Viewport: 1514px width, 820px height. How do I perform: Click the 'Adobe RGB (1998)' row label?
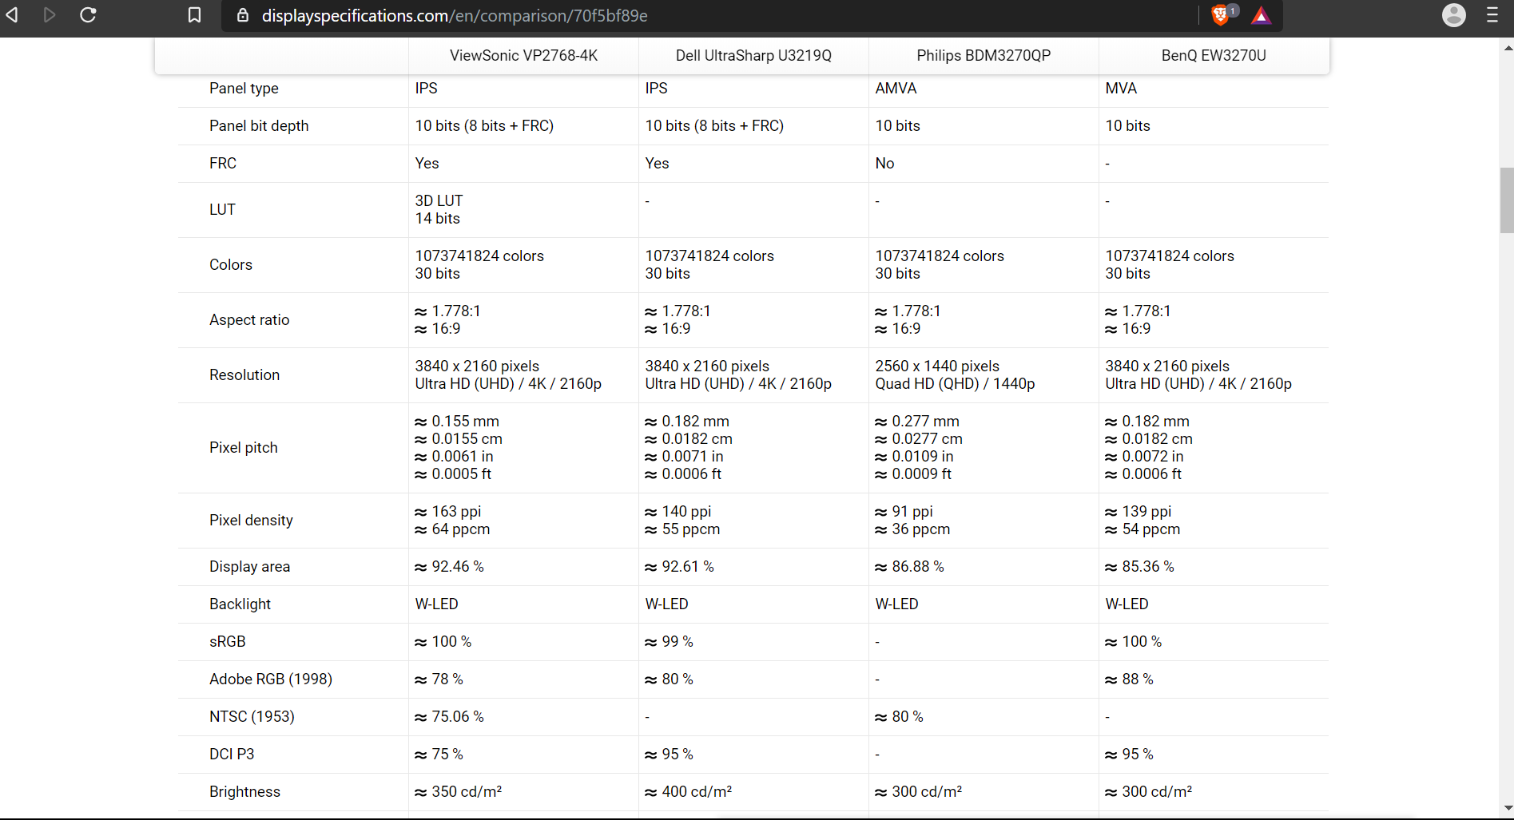pyautogui.click(x=271, y=679)
